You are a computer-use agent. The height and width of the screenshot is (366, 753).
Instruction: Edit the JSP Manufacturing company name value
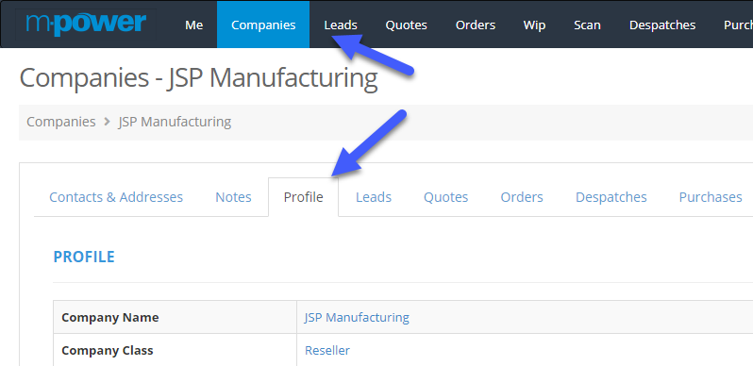(x=357, y=318)
